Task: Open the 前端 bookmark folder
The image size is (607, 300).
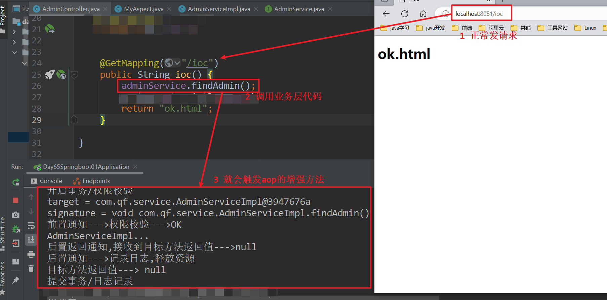Action: click(462, 28)
